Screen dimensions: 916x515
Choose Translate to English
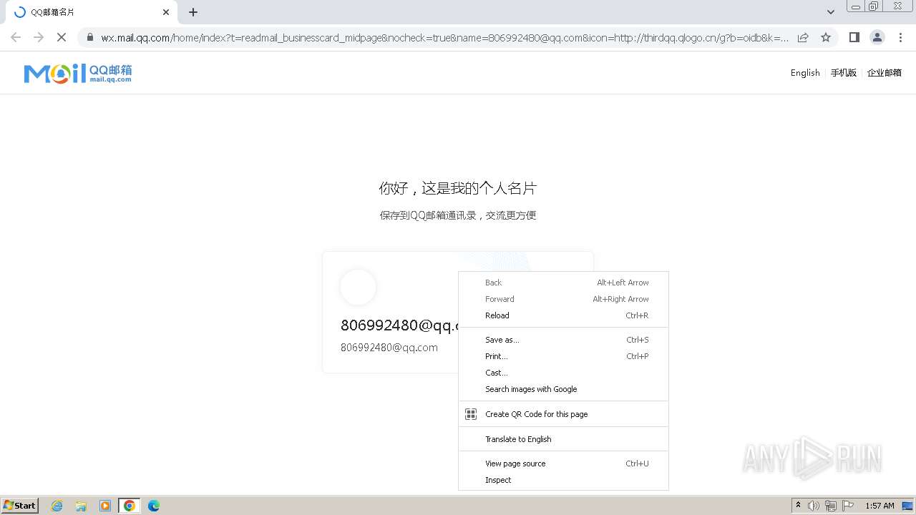click(x=563, y=439)
